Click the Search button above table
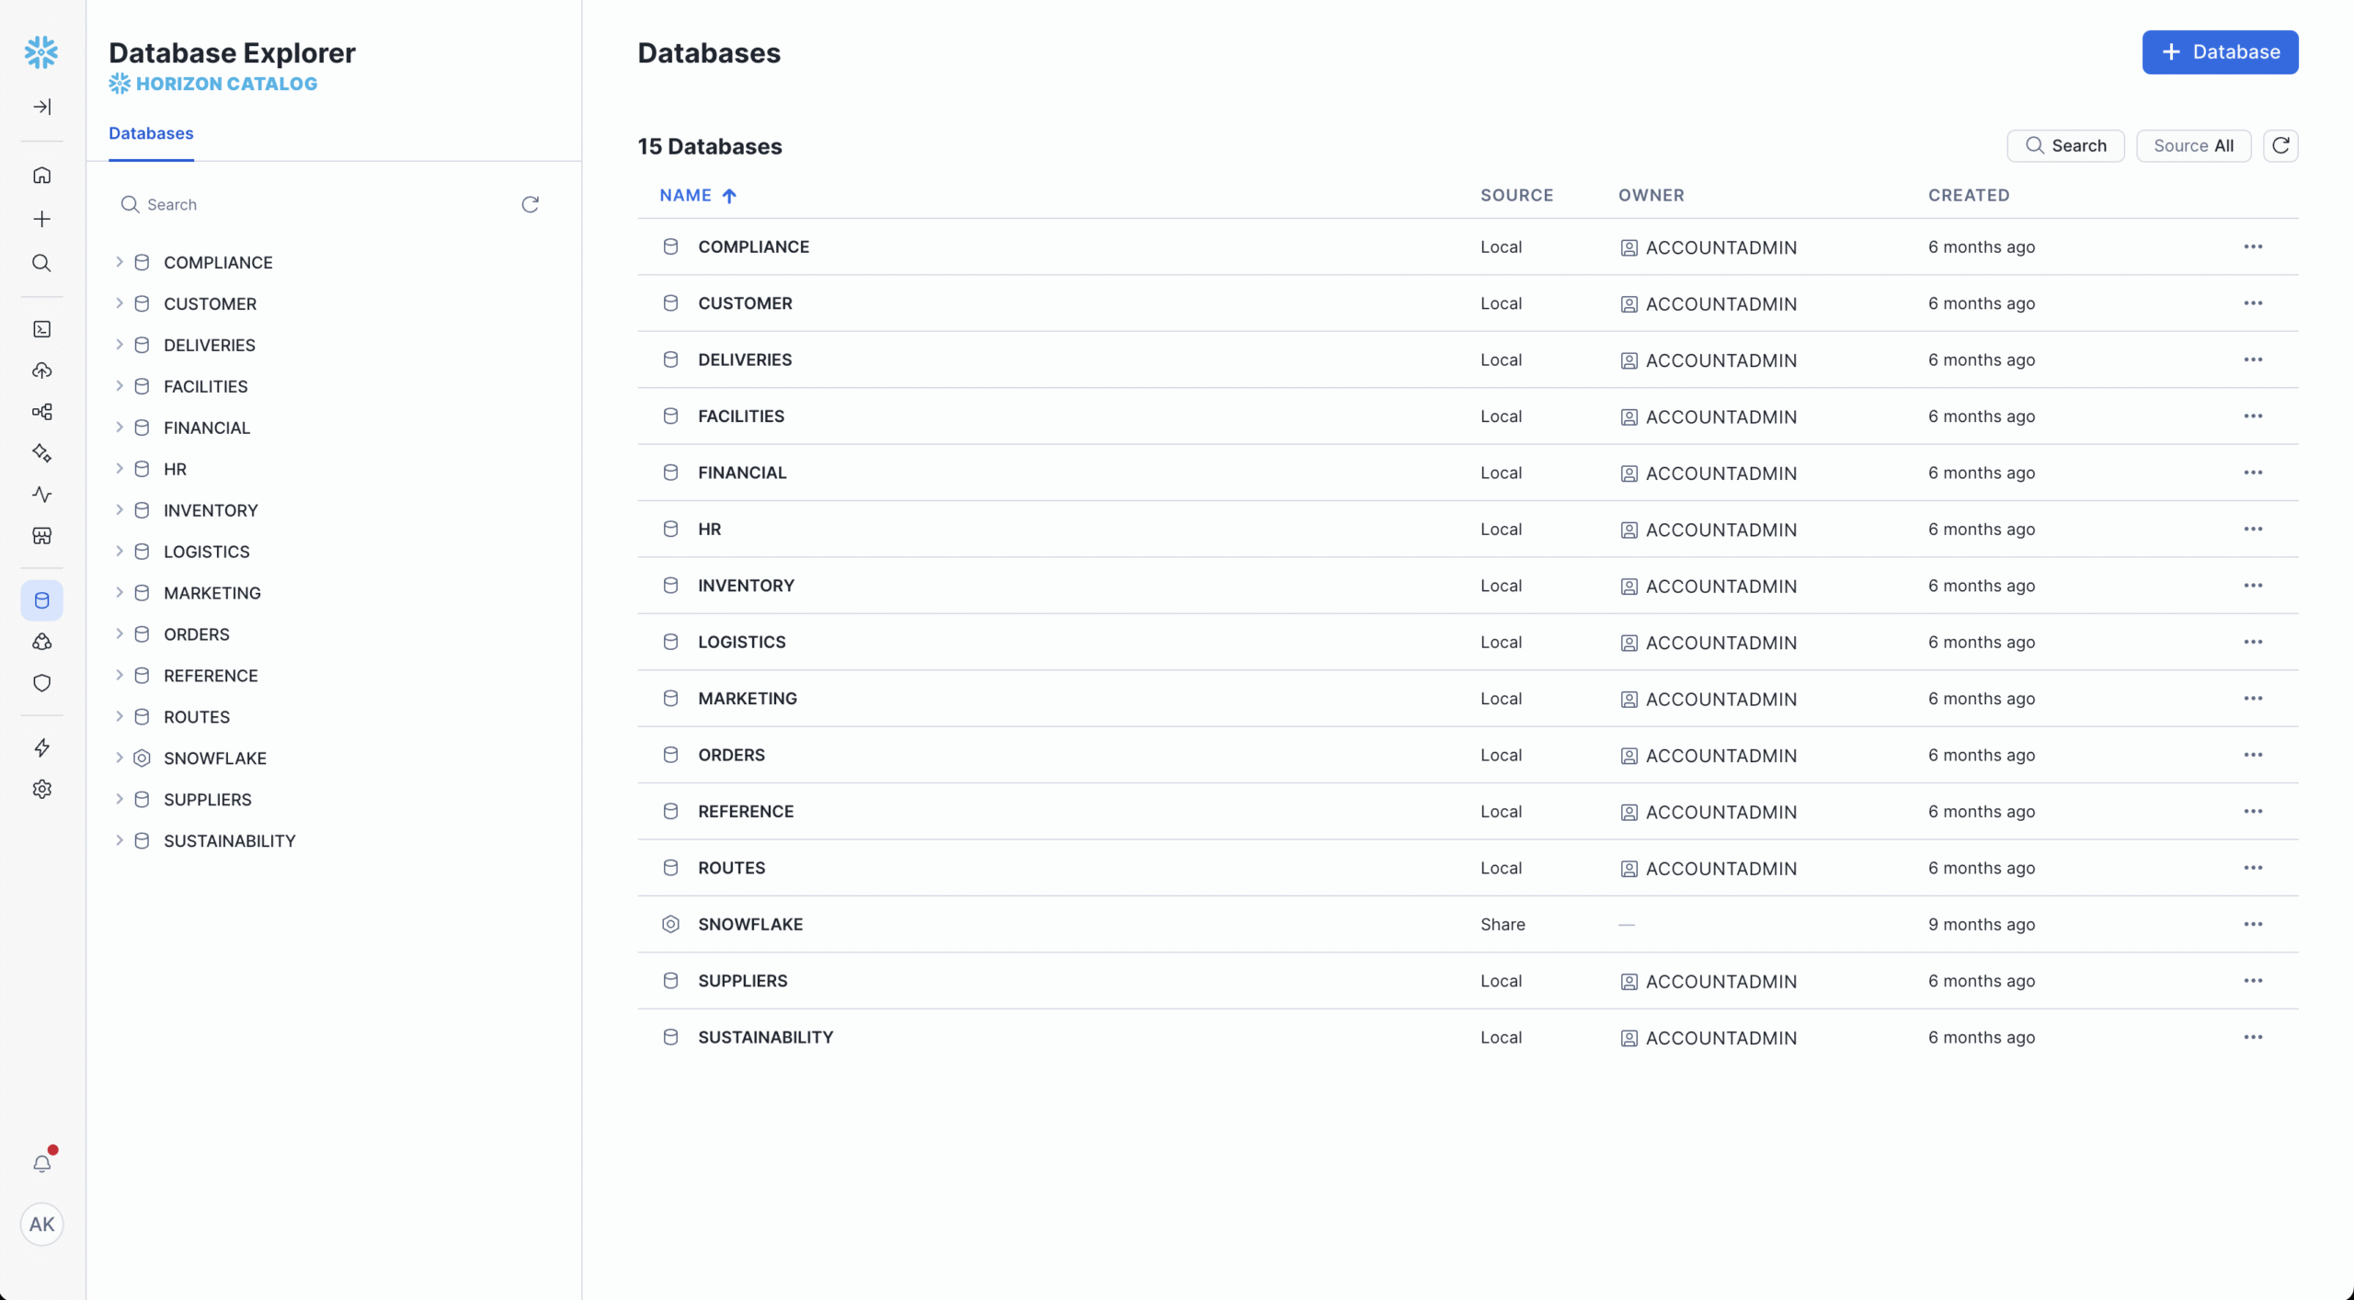This screenshot has width=2354, height=1300. click(2065, 145)
